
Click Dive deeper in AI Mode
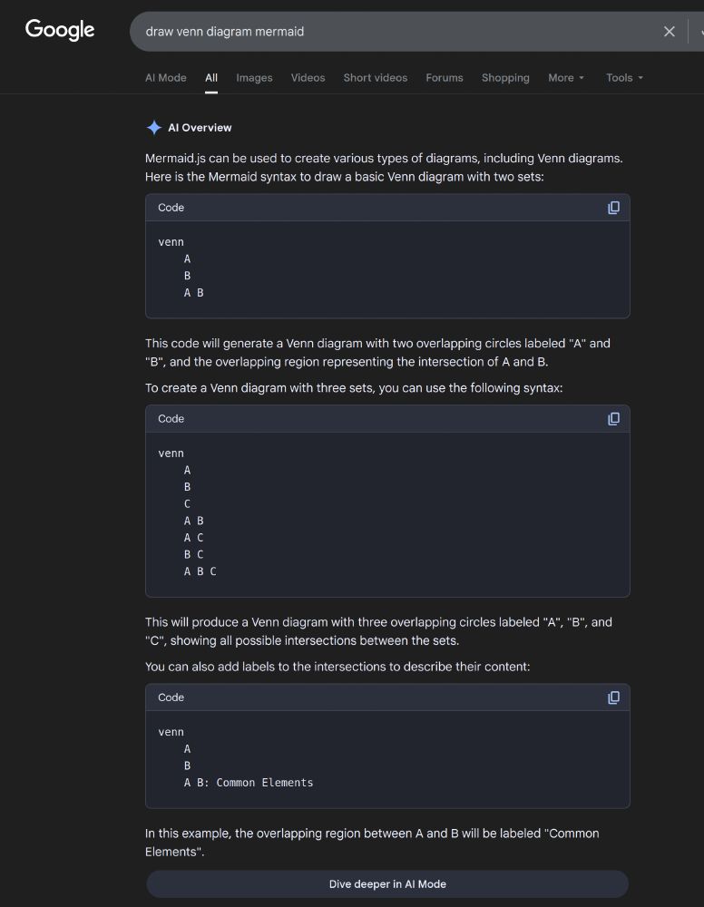[387, 883]
